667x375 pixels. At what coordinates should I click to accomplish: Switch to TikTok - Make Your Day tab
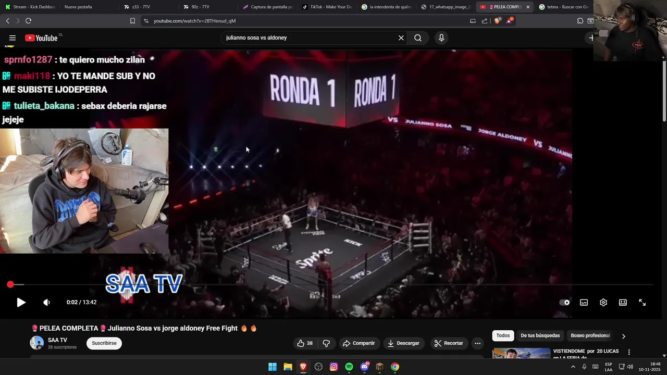pos(327,7)
